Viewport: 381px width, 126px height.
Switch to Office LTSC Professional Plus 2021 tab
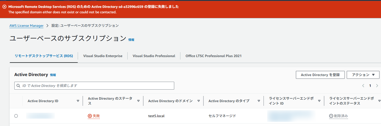pos(214,56)
